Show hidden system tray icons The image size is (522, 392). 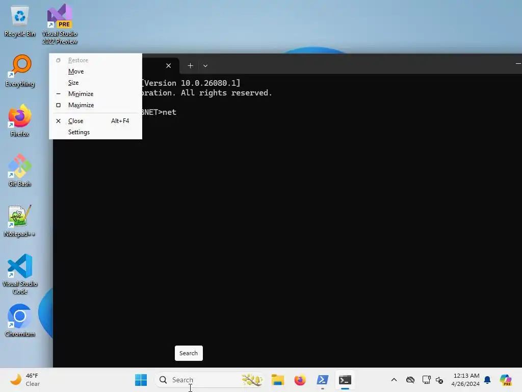pyautogui.click(x=394, y=380)
